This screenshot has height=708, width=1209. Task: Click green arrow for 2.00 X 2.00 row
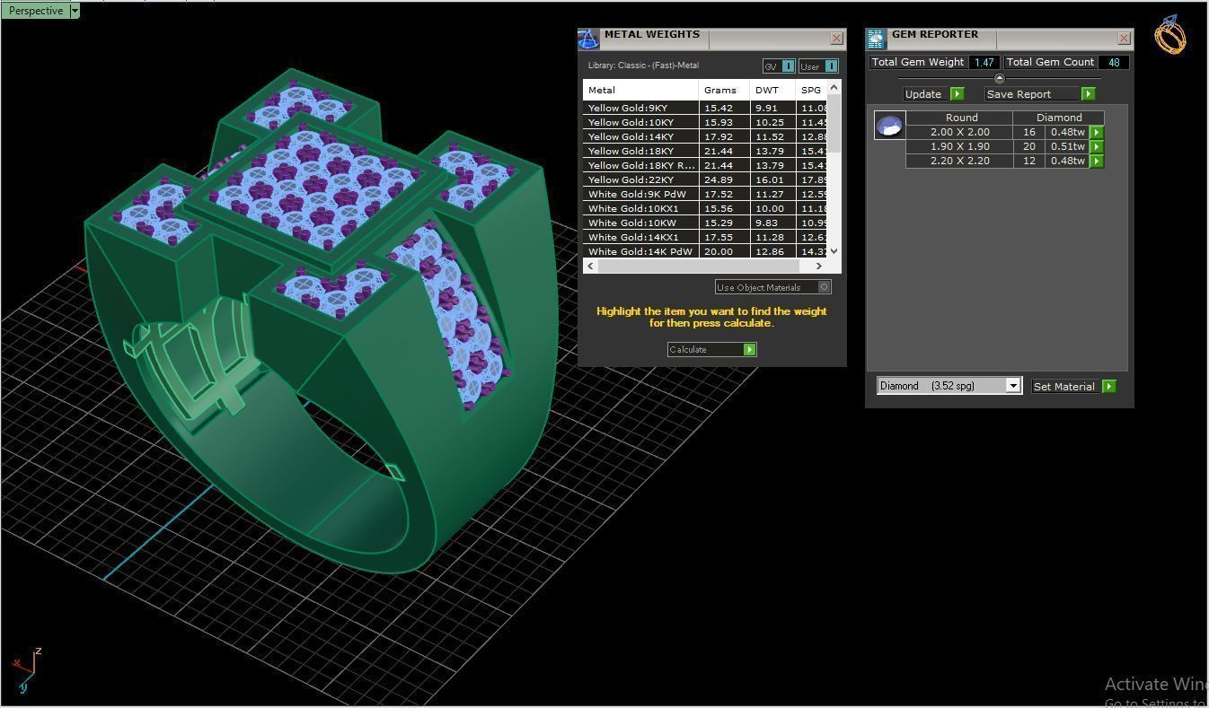[1096, 132]
